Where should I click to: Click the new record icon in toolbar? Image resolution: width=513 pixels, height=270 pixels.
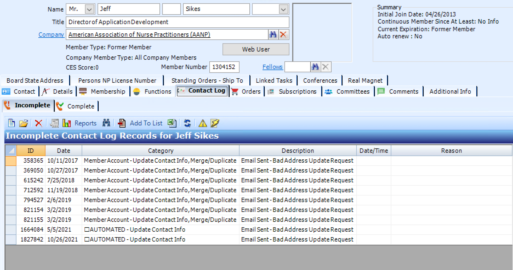(x=12, y=123)
